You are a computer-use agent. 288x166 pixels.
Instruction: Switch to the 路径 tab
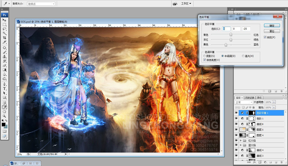(x=259, y=98)
